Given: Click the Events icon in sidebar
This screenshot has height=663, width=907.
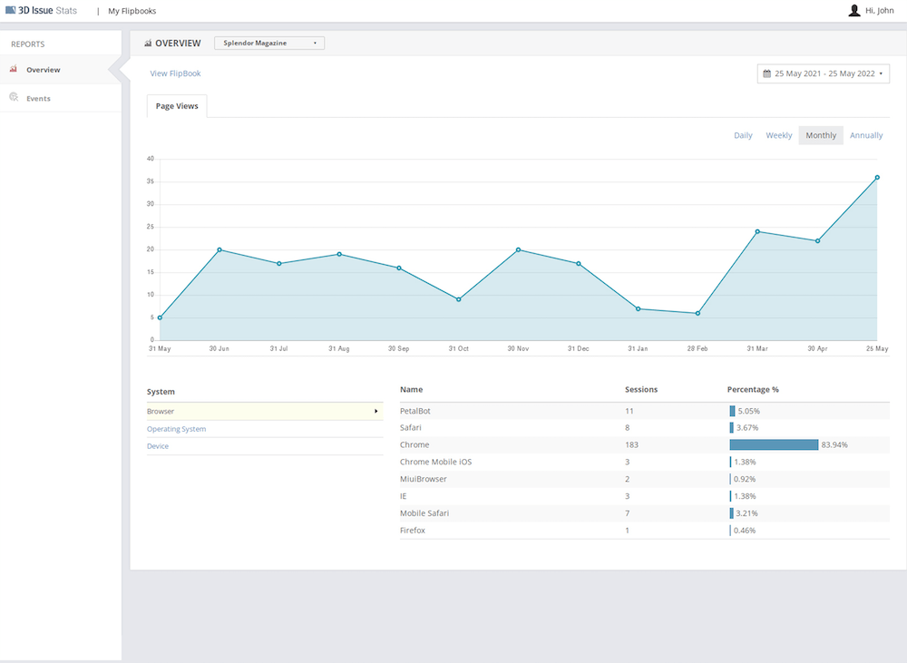Looking at the screenshot, I should pos(14,97).
